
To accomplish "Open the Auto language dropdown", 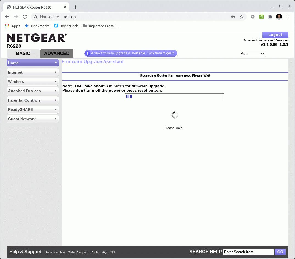I will tap(252, 54).
